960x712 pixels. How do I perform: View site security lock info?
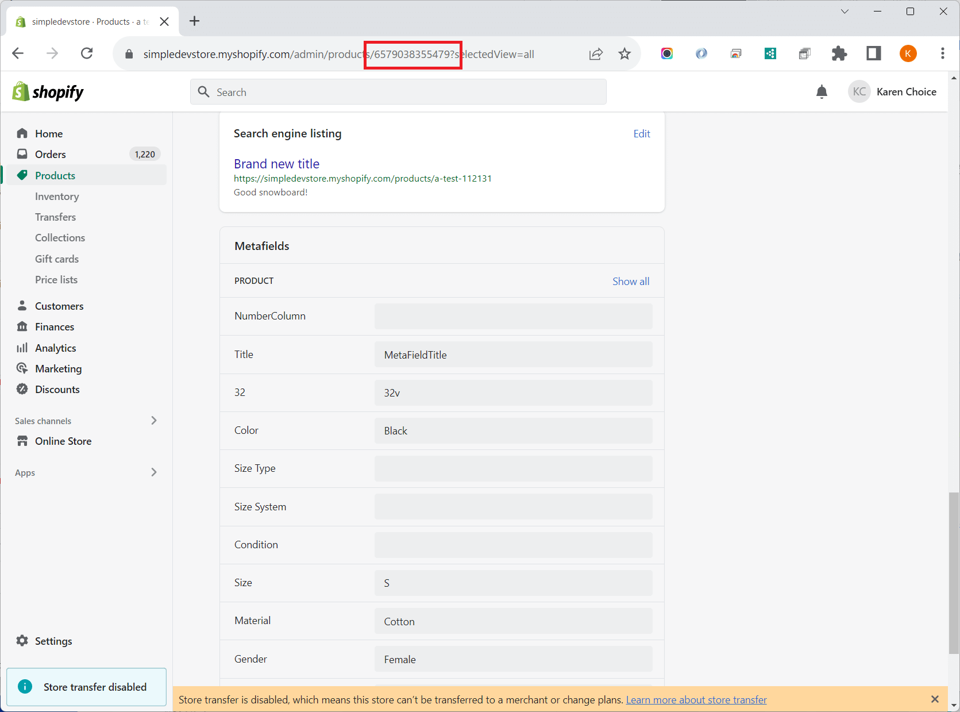pos(129,54)
